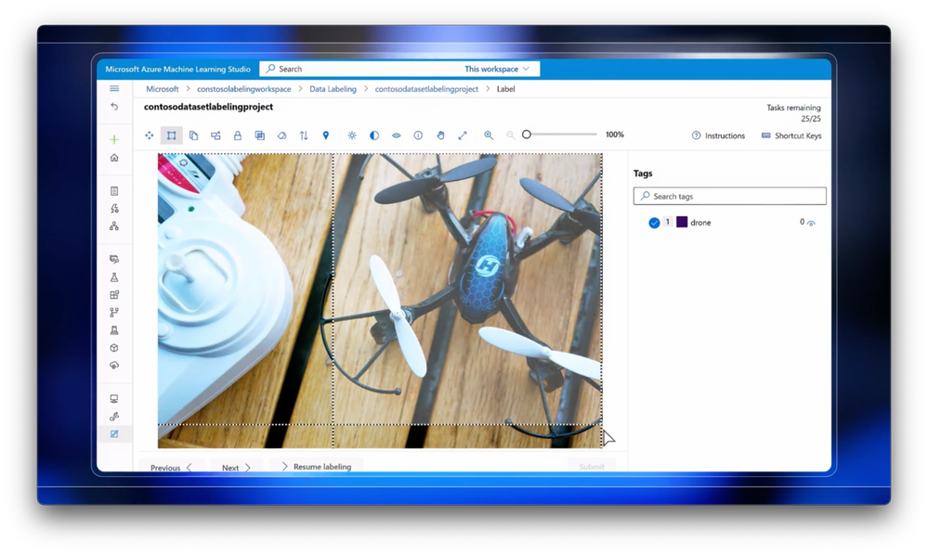928x554 pixels.
Task: Open the Data Labeling sidebar icon
Action: (114, 434)
